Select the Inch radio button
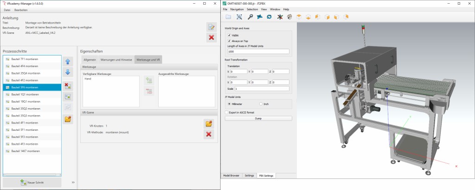This screenshot has height=190, width=475. click(261, 104)
